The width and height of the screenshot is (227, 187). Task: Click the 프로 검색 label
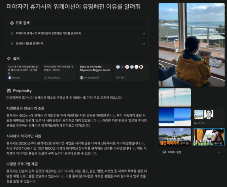(22, 23)
